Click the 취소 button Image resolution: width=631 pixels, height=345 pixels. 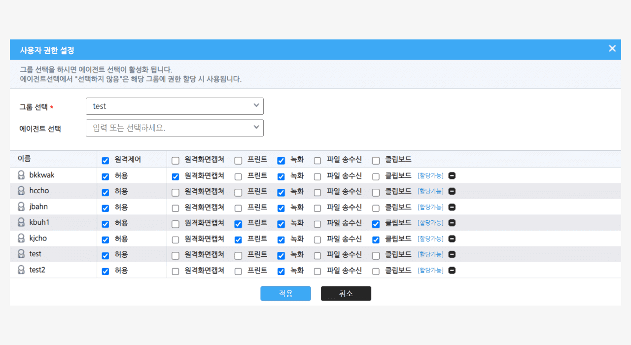(346, 293)
